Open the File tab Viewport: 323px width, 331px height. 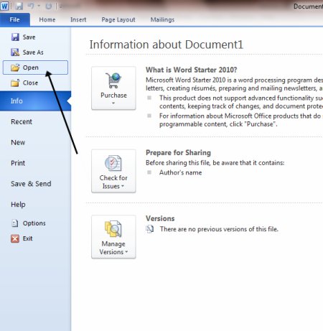15,19
